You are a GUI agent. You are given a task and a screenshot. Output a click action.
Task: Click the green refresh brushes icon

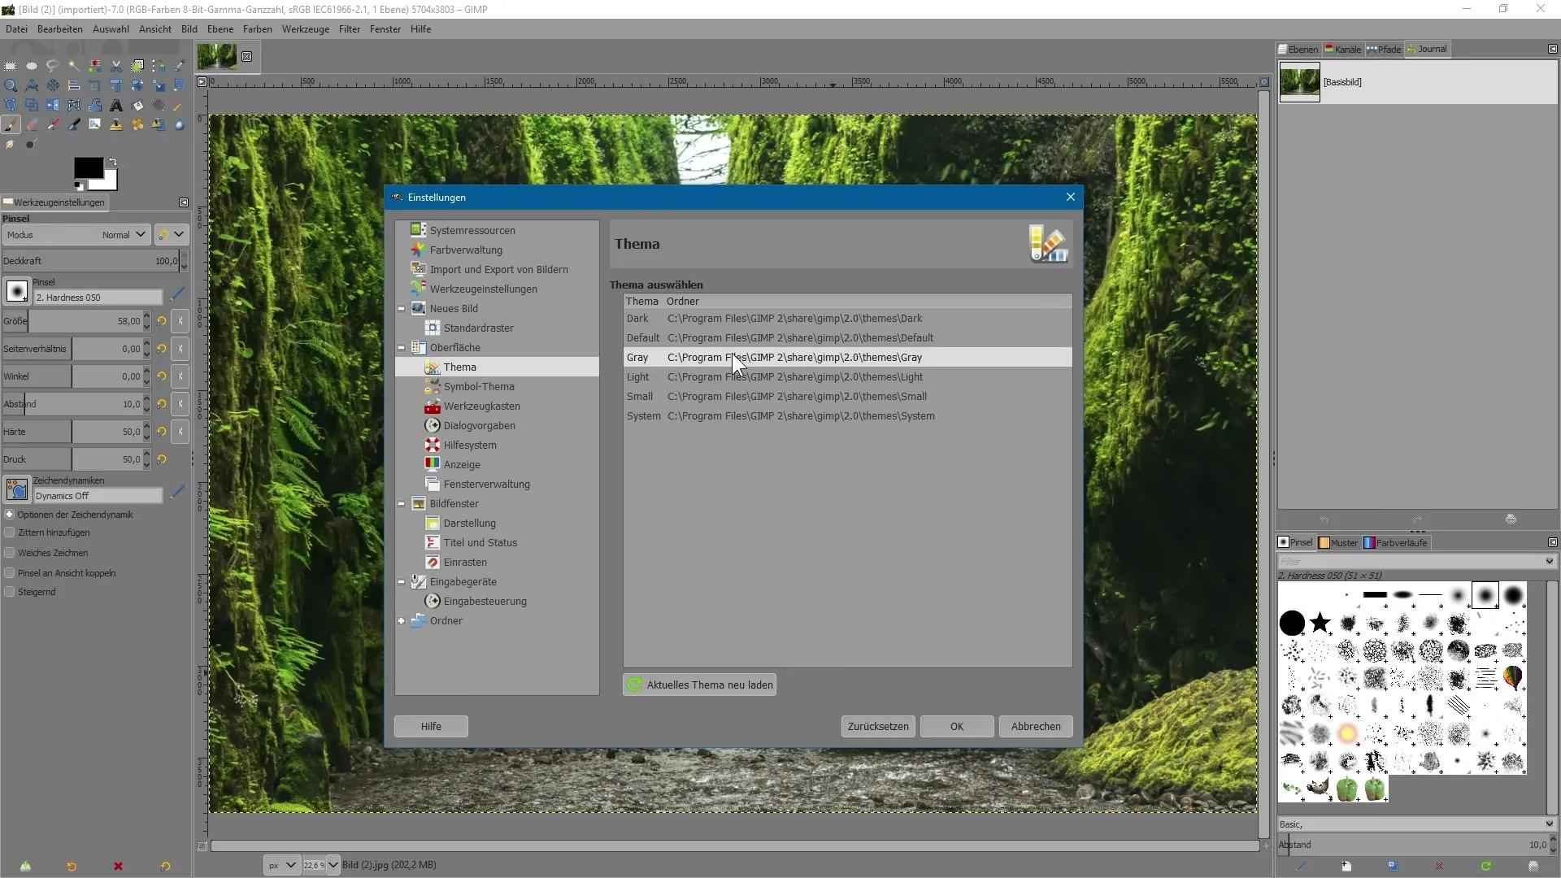1485,866
